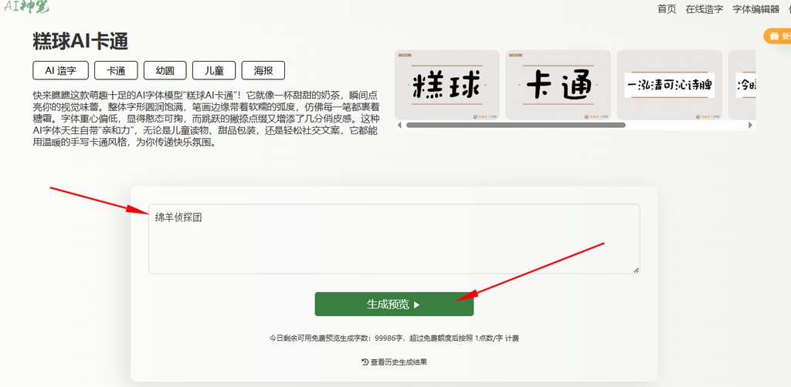Screen dimensions: 791x387
Task: Click the text area containing 绵羊侦探团
Action: (x=394, y=238)
